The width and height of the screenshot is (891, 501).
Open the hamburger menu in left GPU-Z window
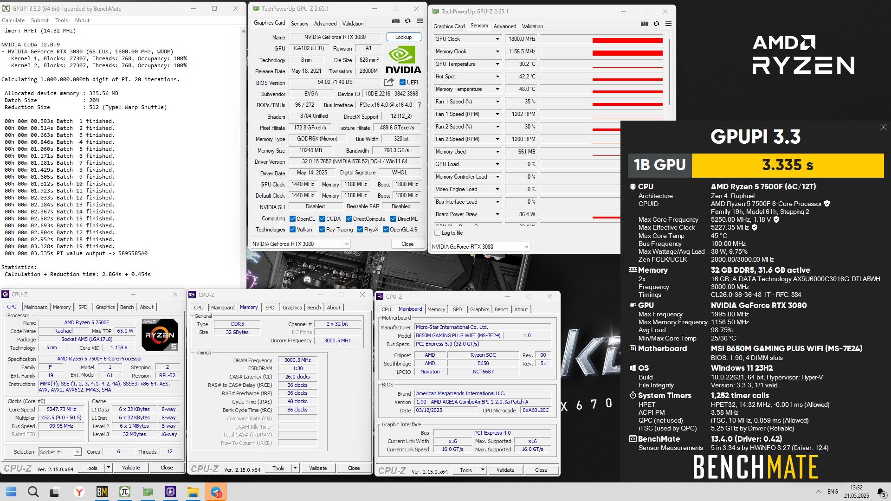420,21
